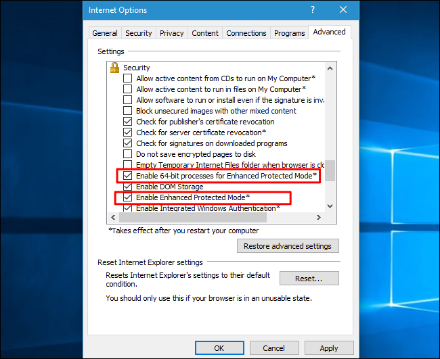Click the horizontal scroll left arrow

click(x=113, y=217)
